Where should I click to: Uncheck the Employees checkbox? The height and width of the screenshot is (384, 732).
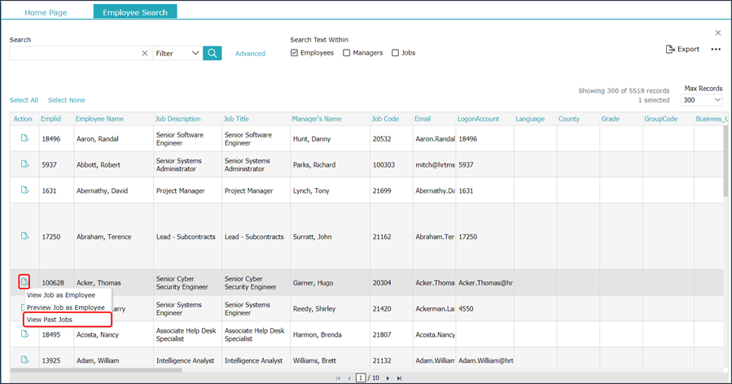(x=295, y=53)
